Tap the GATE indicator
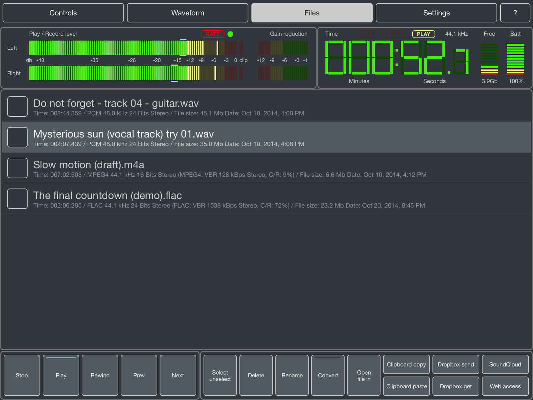The width and height of the screenshot is (533, 400). (x=213, y=34)
